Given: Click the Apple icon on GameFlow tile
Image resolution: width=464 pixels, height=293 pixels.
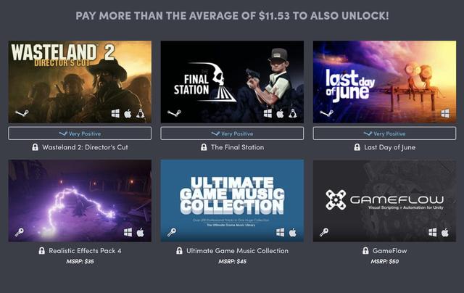Looking at the screenshot, I should point(445,232).
